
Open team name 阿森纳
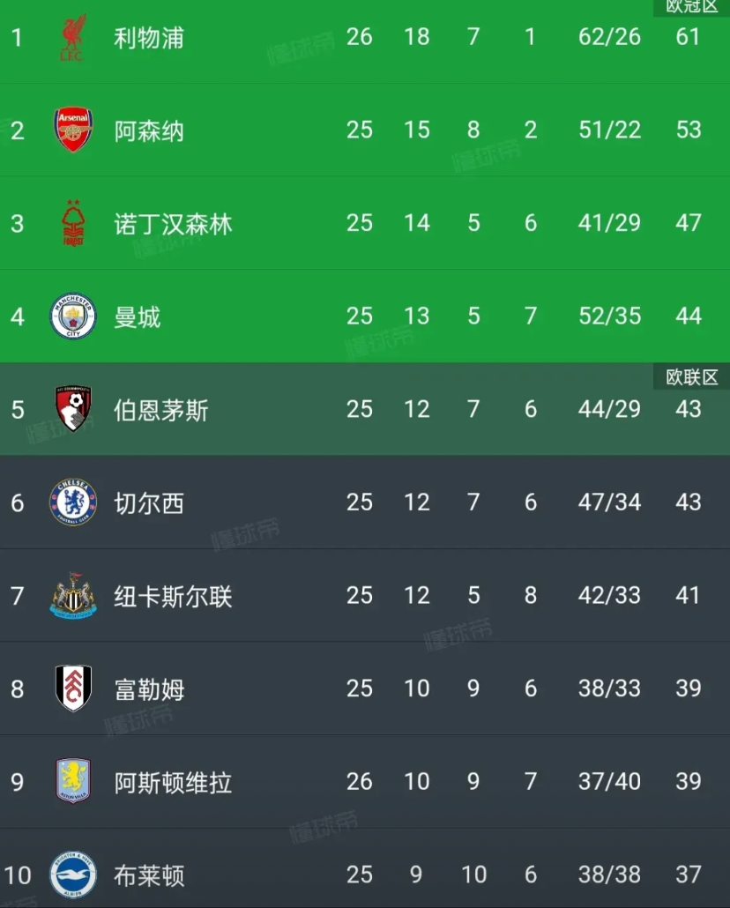[x=149, y=130]
